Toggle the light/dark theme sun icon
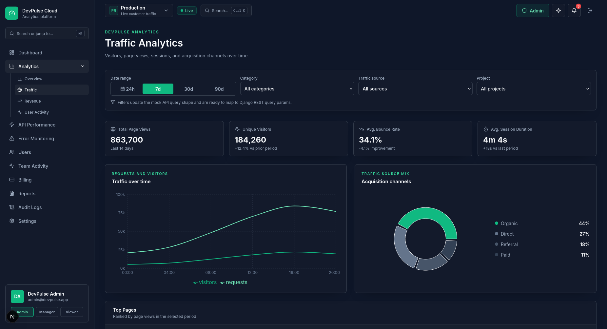607x329 pixels. click(558, 10)
